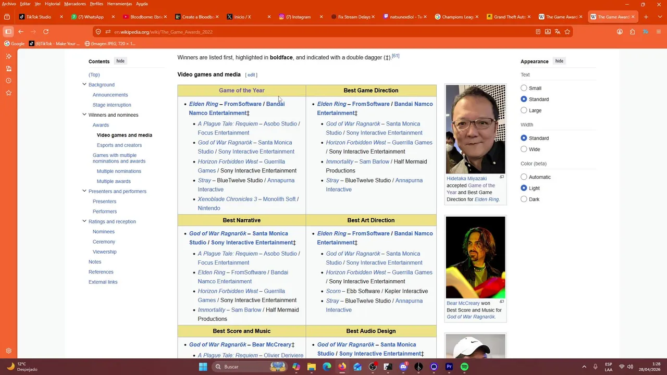Launch Spotify from the taskbar
Image resolution: width=667 pixels, height=375 pixels.
[x=464, y=367]
